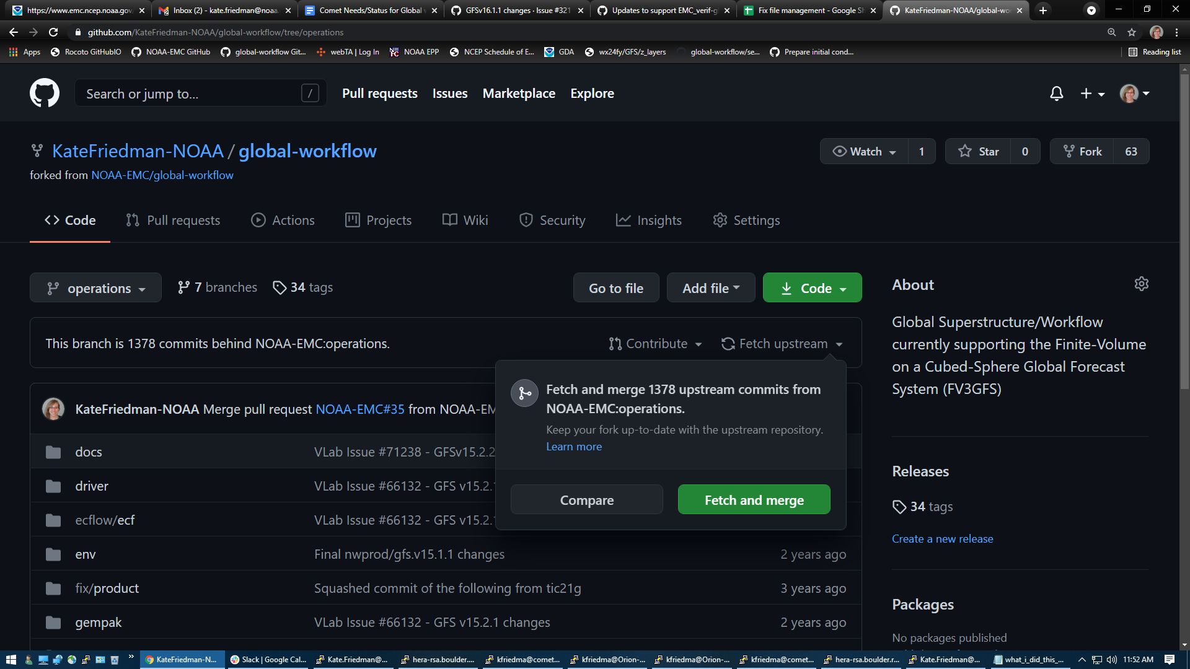Open the fix/product folder
Viewport: 1190px width, 669px height.
107,588
